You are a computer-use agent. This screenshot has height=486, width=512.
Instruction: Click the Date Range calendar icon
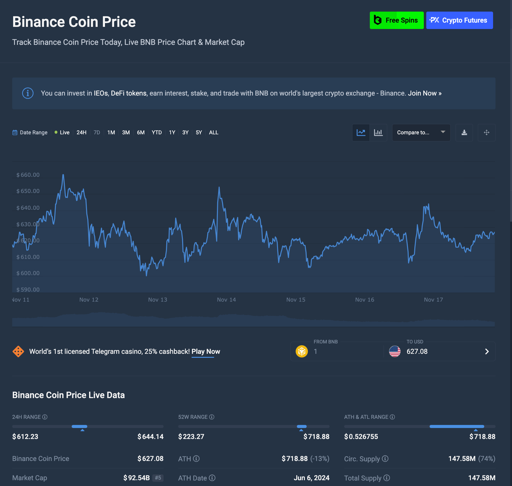15,132
